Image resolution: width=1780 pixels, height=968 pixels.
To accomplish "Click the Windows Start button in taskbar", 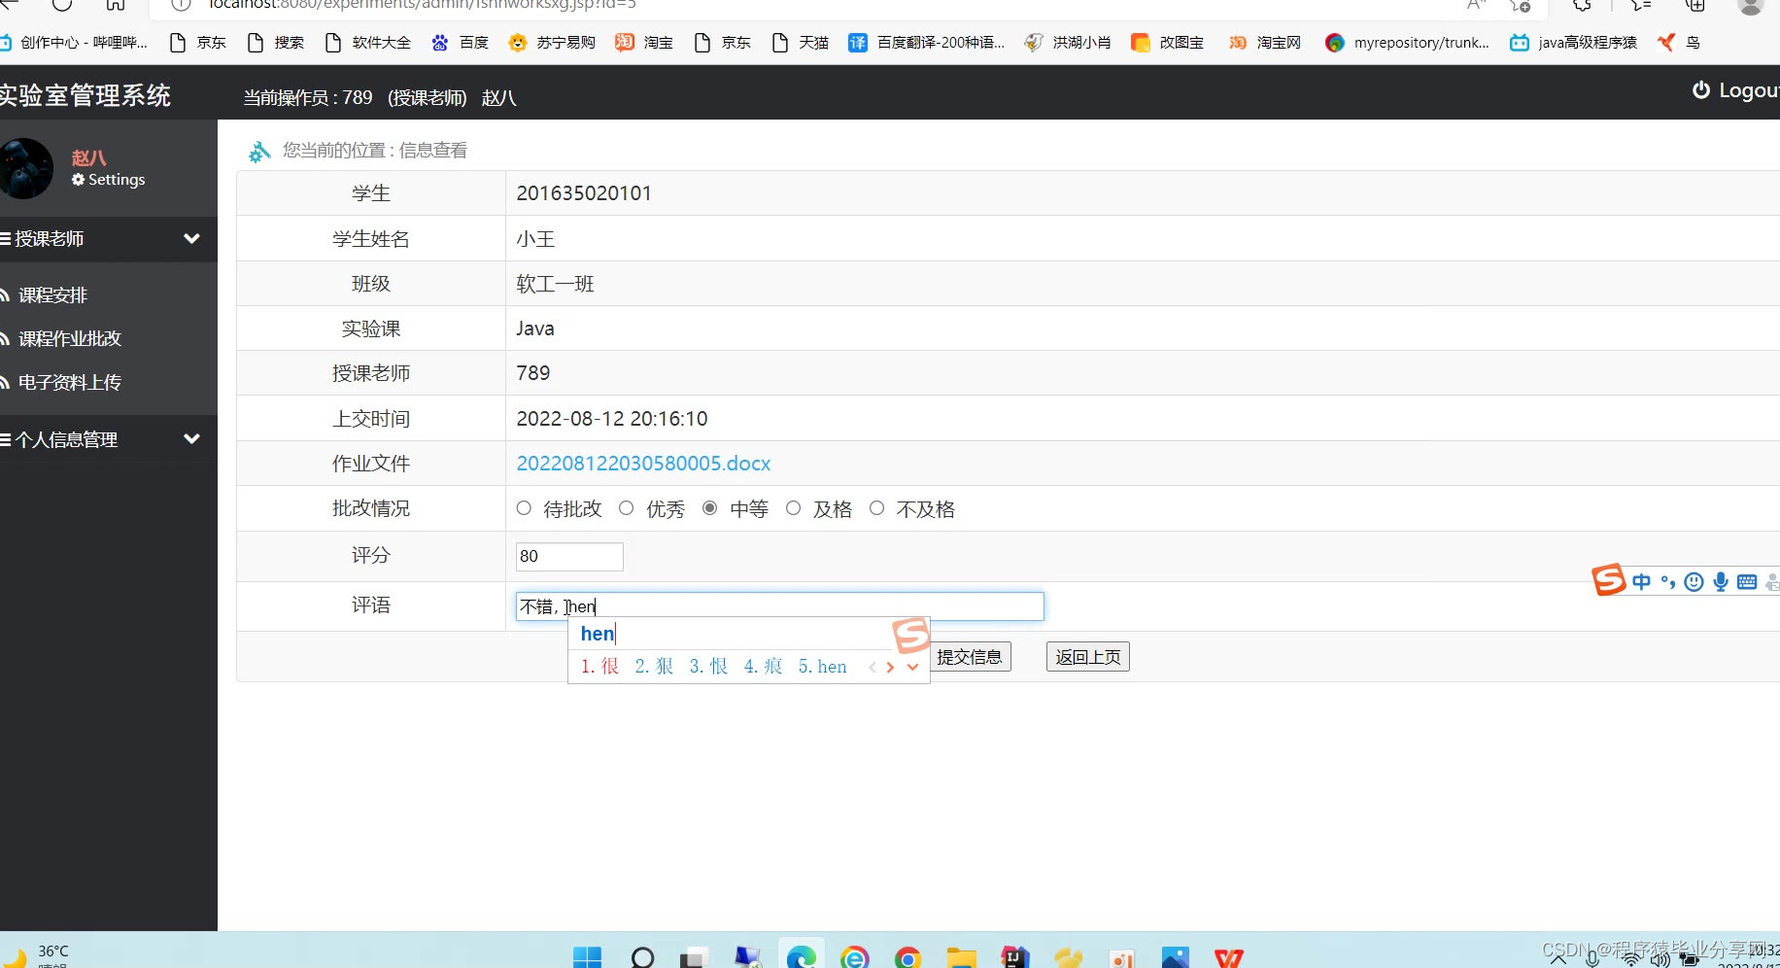I will (587, 956).
